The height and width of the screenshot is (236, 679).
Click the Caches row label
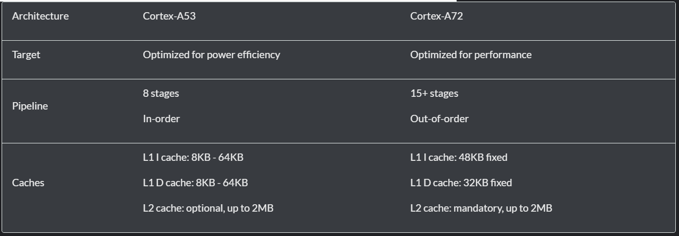coord(28,183)
